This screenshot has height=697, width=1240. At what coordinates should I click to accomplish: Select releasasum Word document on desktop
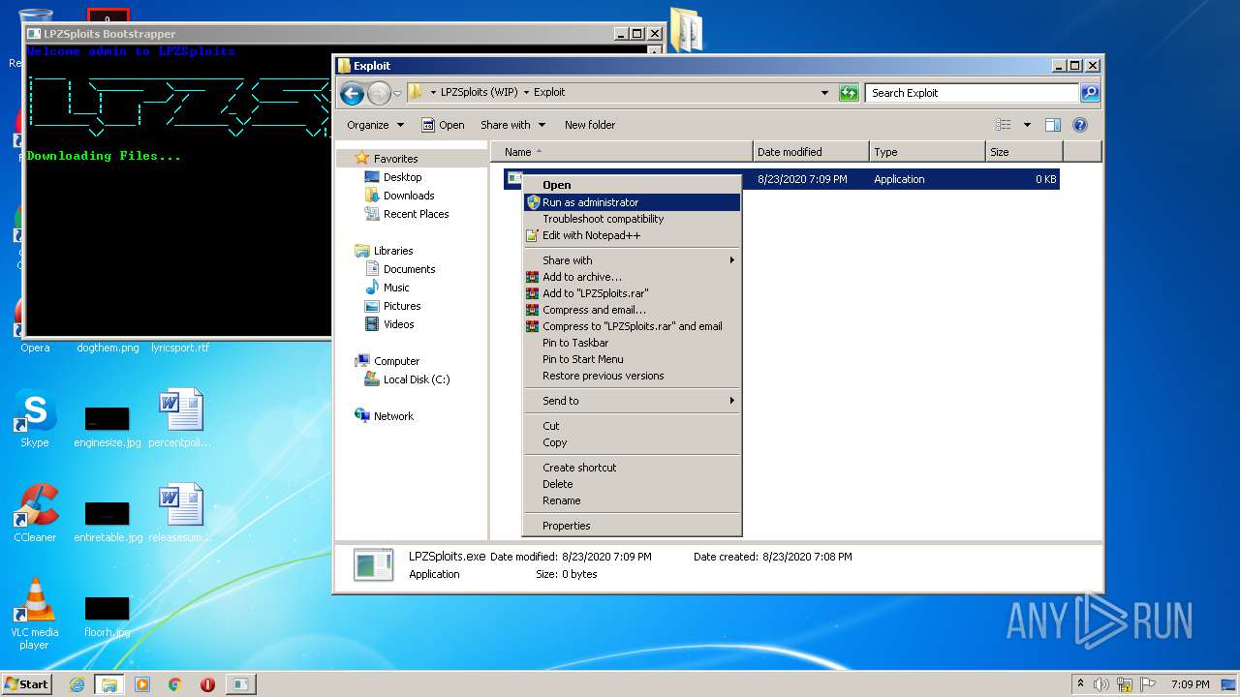click(x=180, y=513)
